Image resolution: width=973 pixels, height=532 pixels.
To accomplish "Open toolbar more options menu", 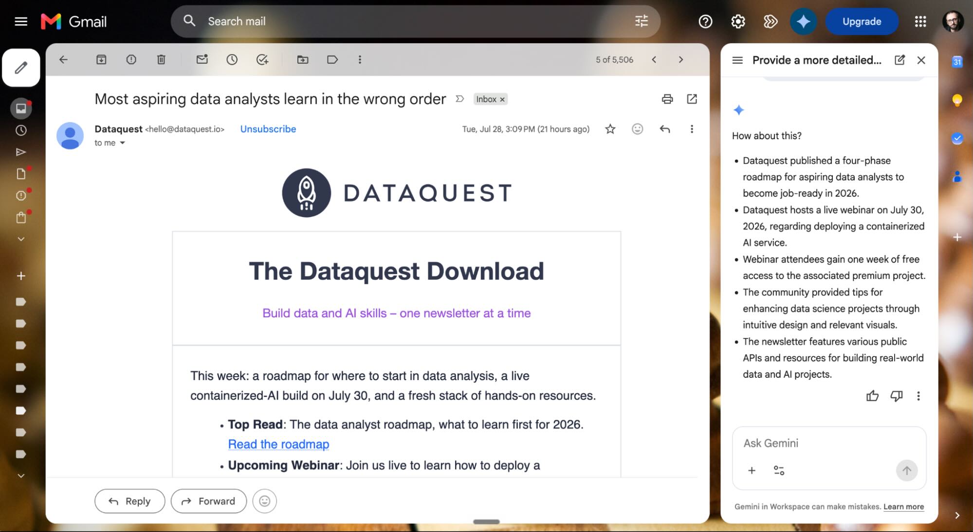I will [360, 60].
